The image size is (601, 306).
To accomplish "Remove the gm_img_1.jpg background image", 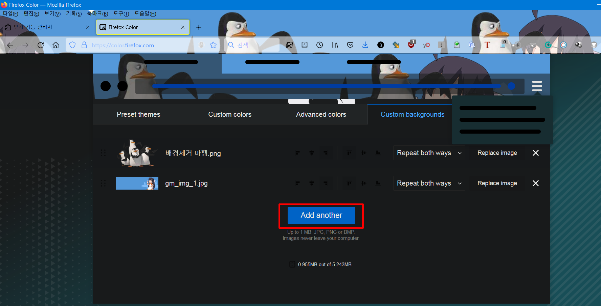I will 536,183.
